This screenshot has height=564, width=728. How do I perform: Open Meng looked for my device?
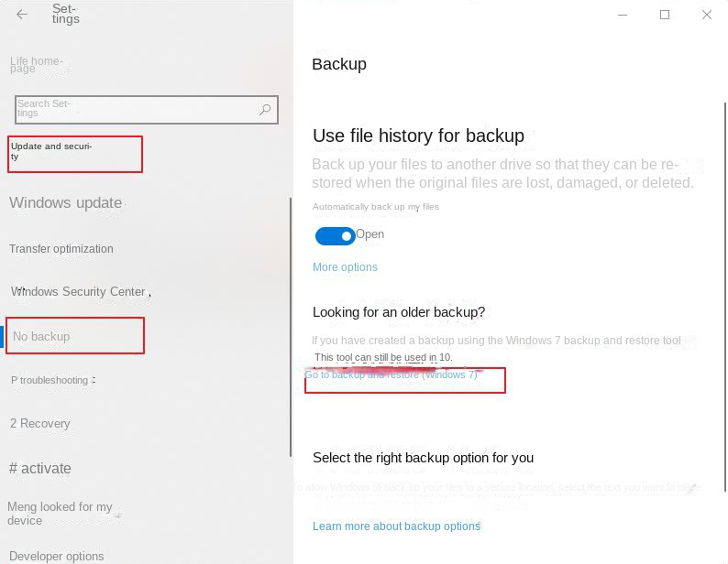60,514
